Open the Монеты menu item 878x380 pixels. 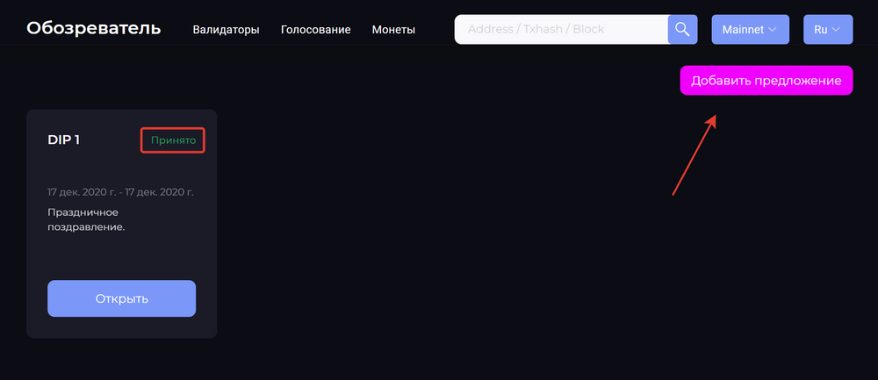393,30
